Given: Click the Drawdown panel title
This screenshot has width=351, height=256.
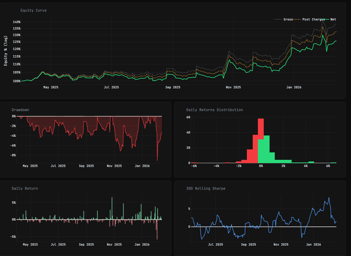Looking at the screenshot, I should pos(20,110).
